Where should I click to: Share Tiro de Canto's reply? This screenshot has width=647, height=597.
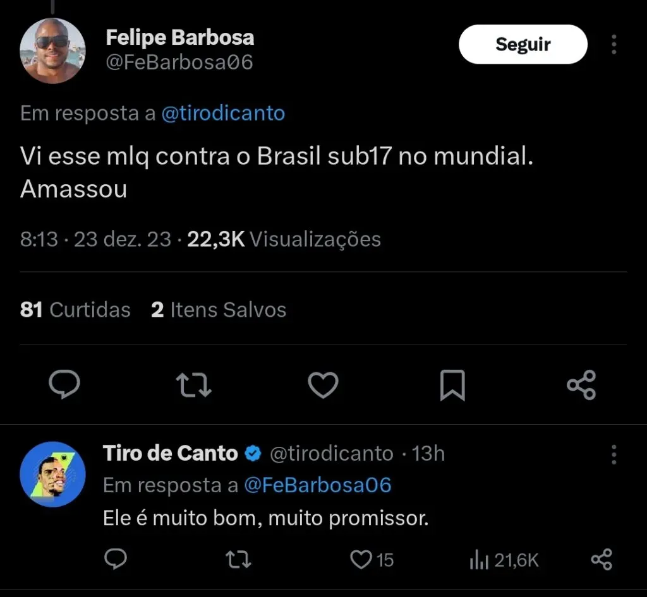click(x=601, y=559)
